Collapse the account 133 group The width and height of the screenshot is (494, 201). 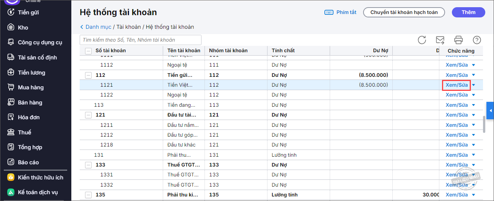(88, 165)
